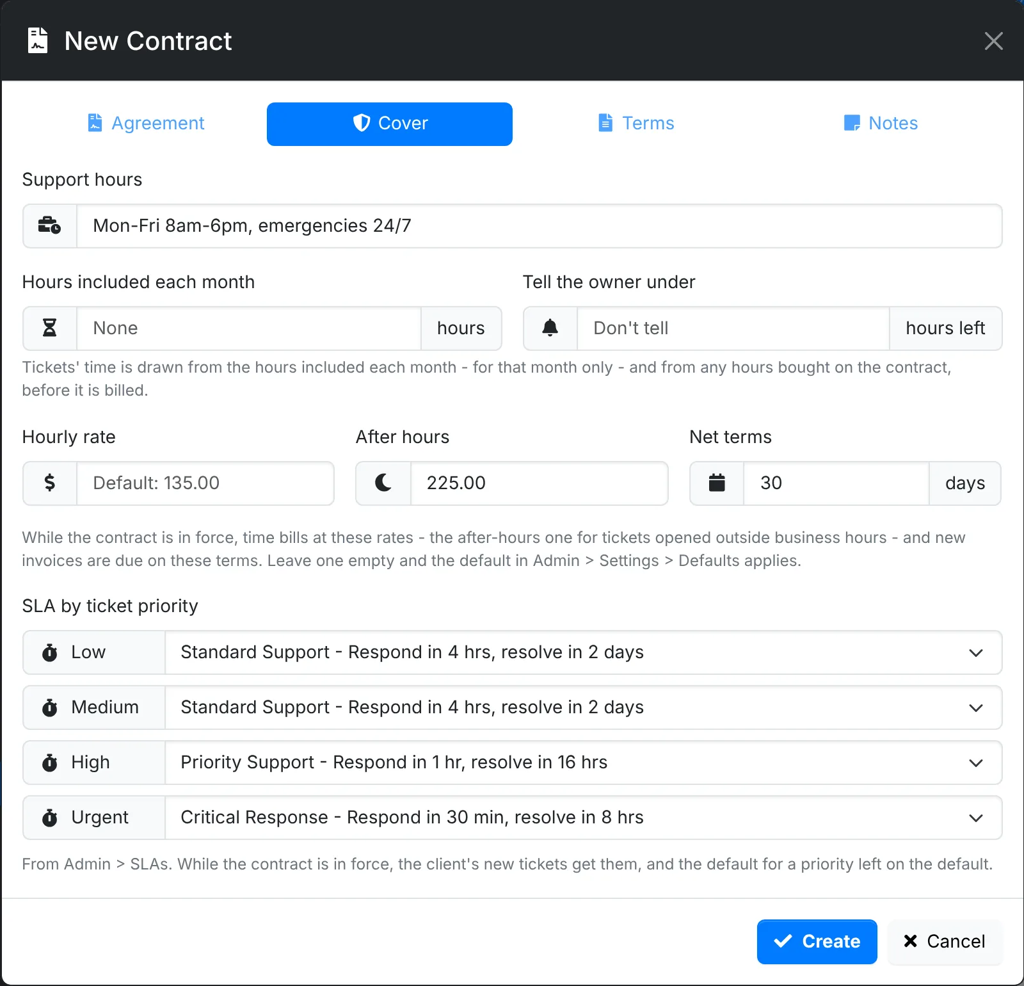
Task: Click the 'Support hours' label
Action: click(x=82, y=180)
